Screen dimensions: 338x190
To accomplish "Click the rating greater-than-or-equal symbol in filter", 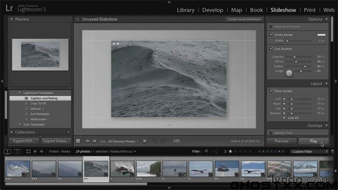I will 225,152.
